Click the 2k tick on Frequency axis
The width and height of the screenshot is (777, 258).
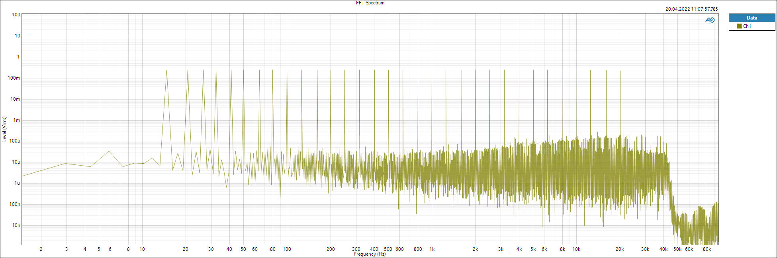[475, 249]
